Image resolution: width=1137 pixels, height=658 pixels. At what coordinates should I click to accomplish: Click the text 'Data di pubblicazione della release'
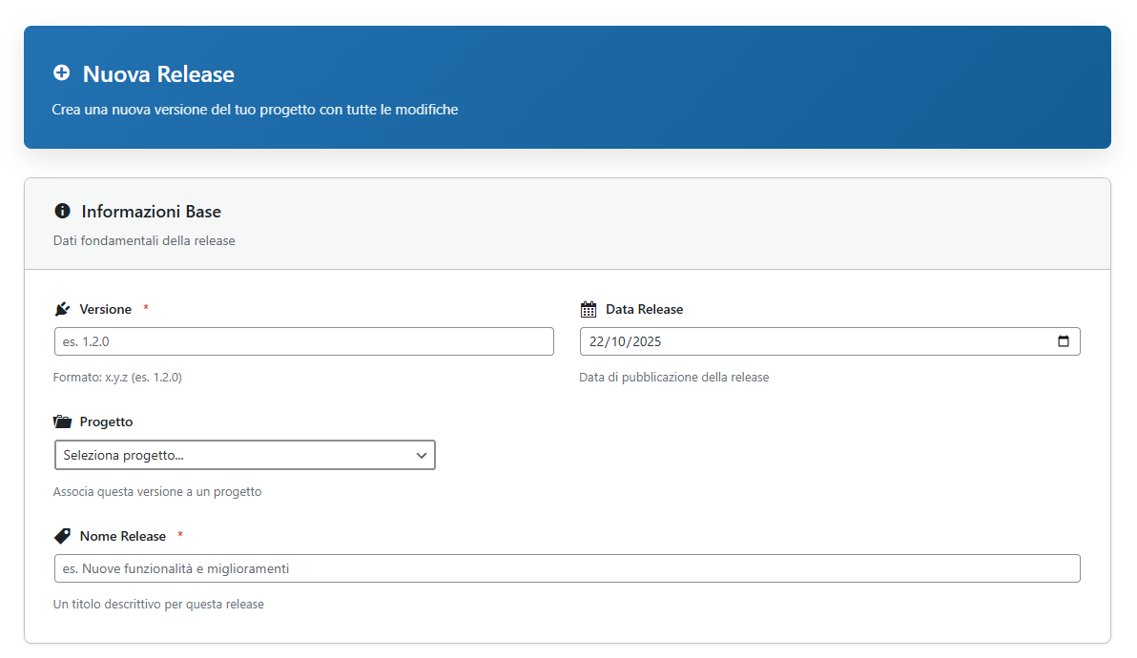(673, 378)
